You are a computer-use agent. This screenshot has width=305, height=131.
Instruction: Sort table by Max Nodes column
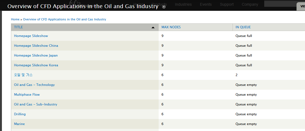171,27
